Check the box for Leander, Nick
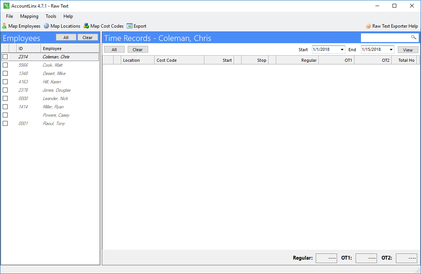 pyautogui.click(x=5, y=98)
